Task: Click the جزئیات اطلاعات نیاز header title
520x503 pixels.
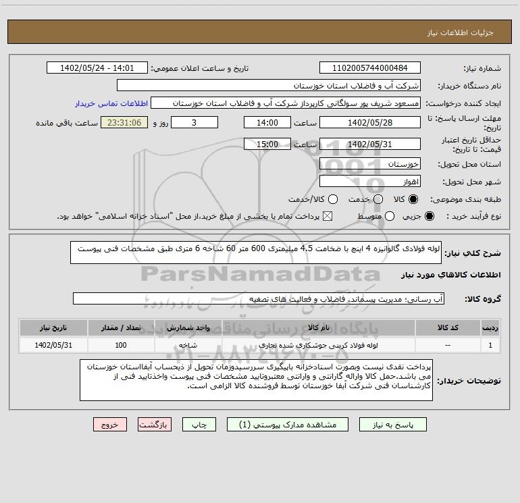Action: tap(461, 32)
